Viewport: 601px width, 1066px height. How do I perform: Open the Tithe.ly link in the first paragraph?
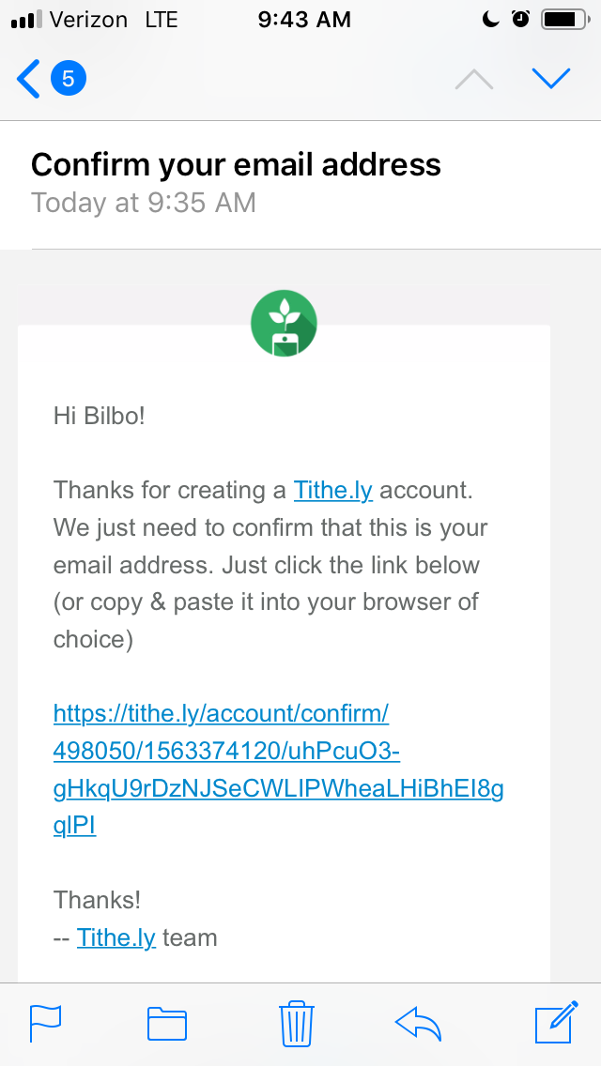(332, 490)
